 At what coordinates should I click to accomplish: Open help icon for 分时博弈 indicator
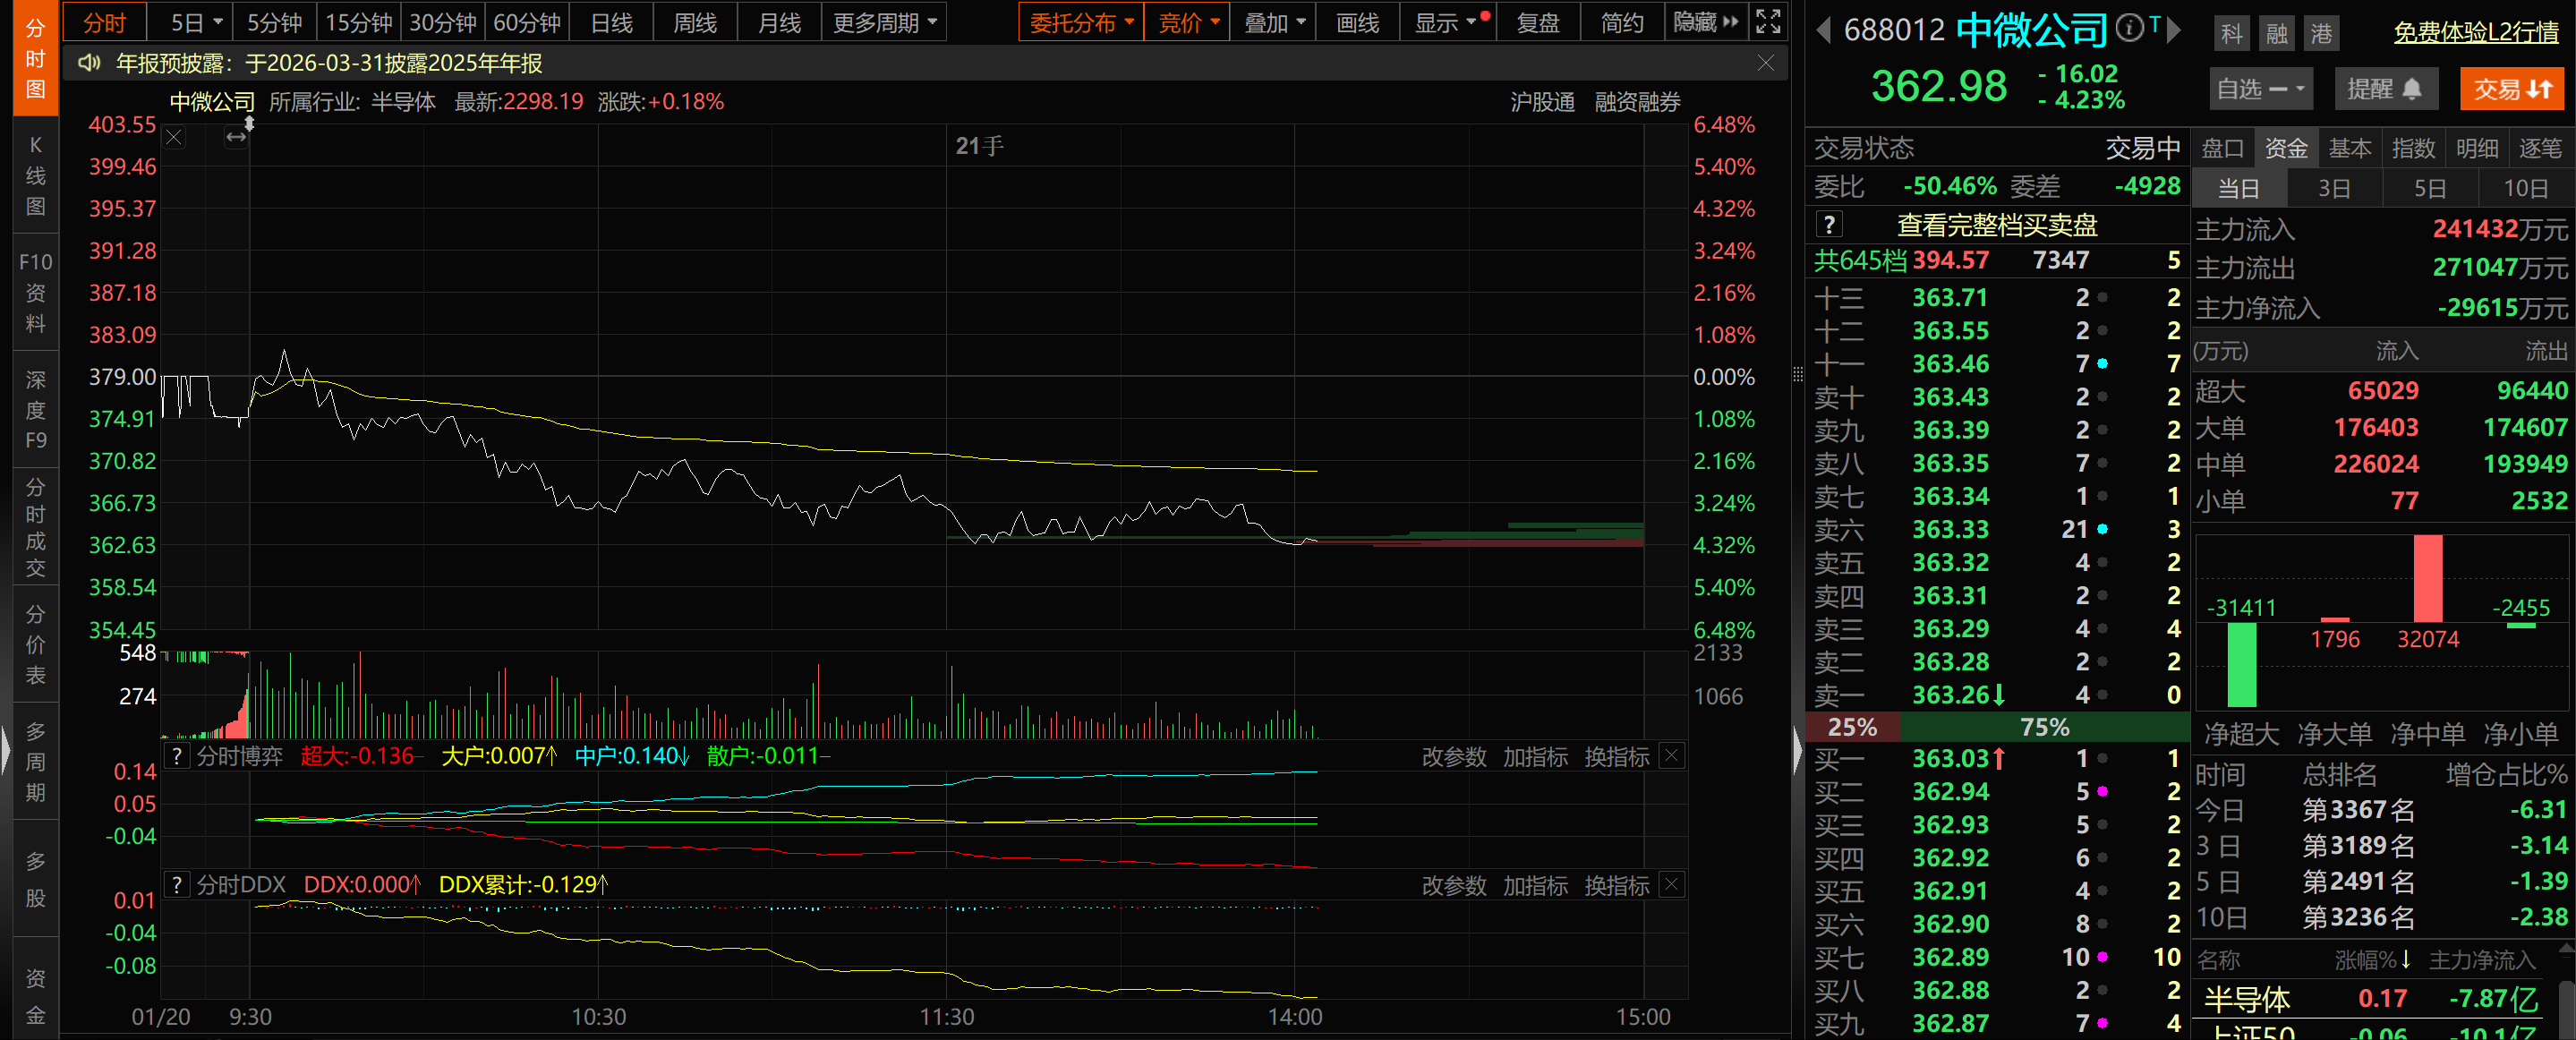tap(177, 756)
